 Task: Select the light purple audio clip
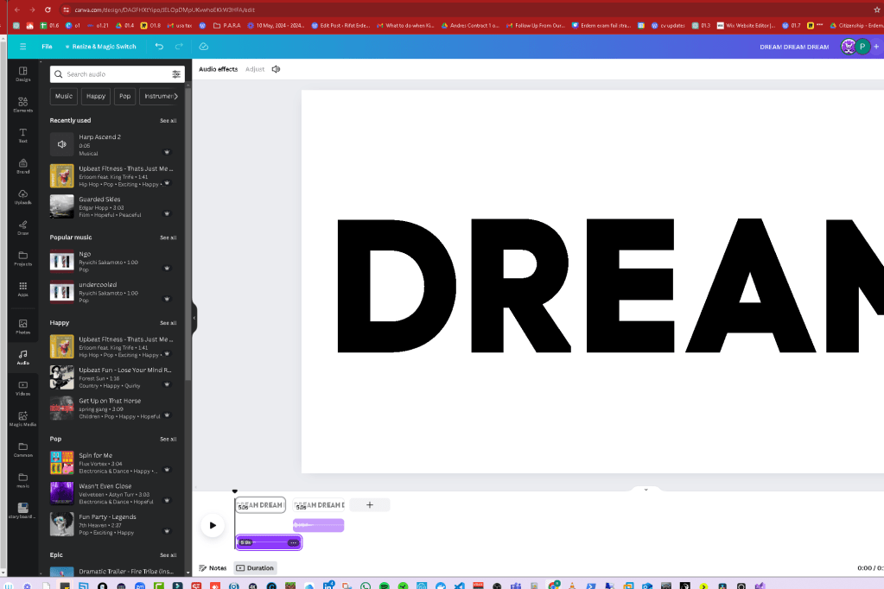point(319,525)
